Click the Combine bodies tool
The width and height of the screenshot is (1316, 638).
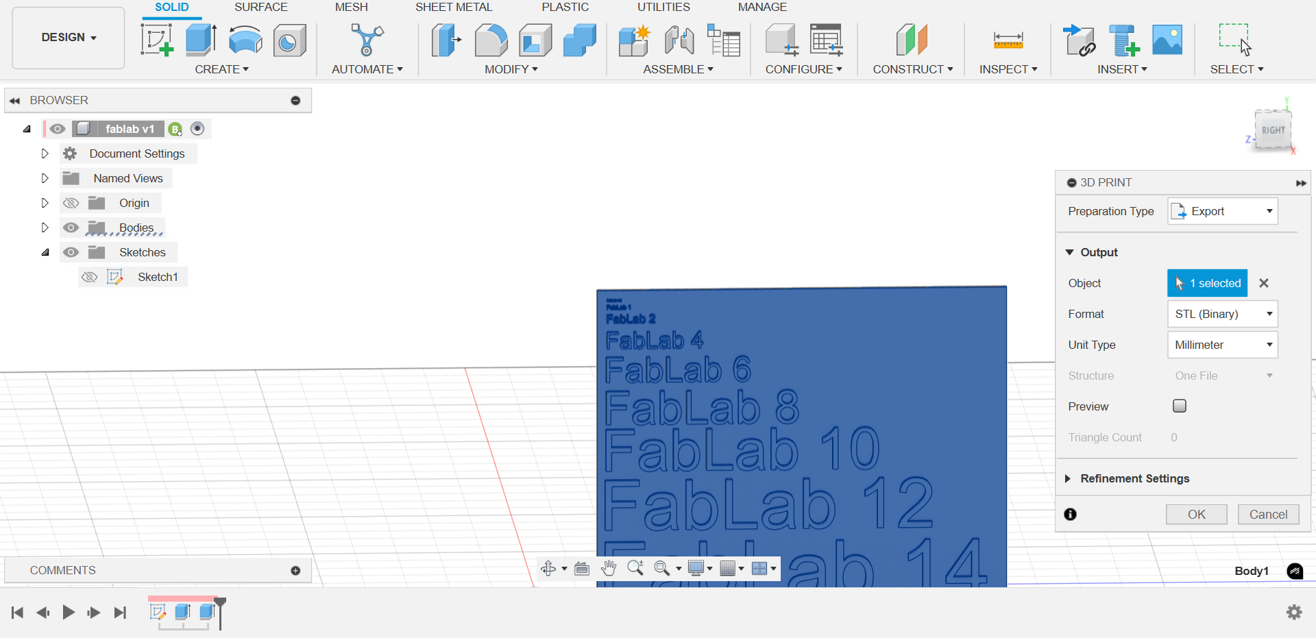(580, 40)
